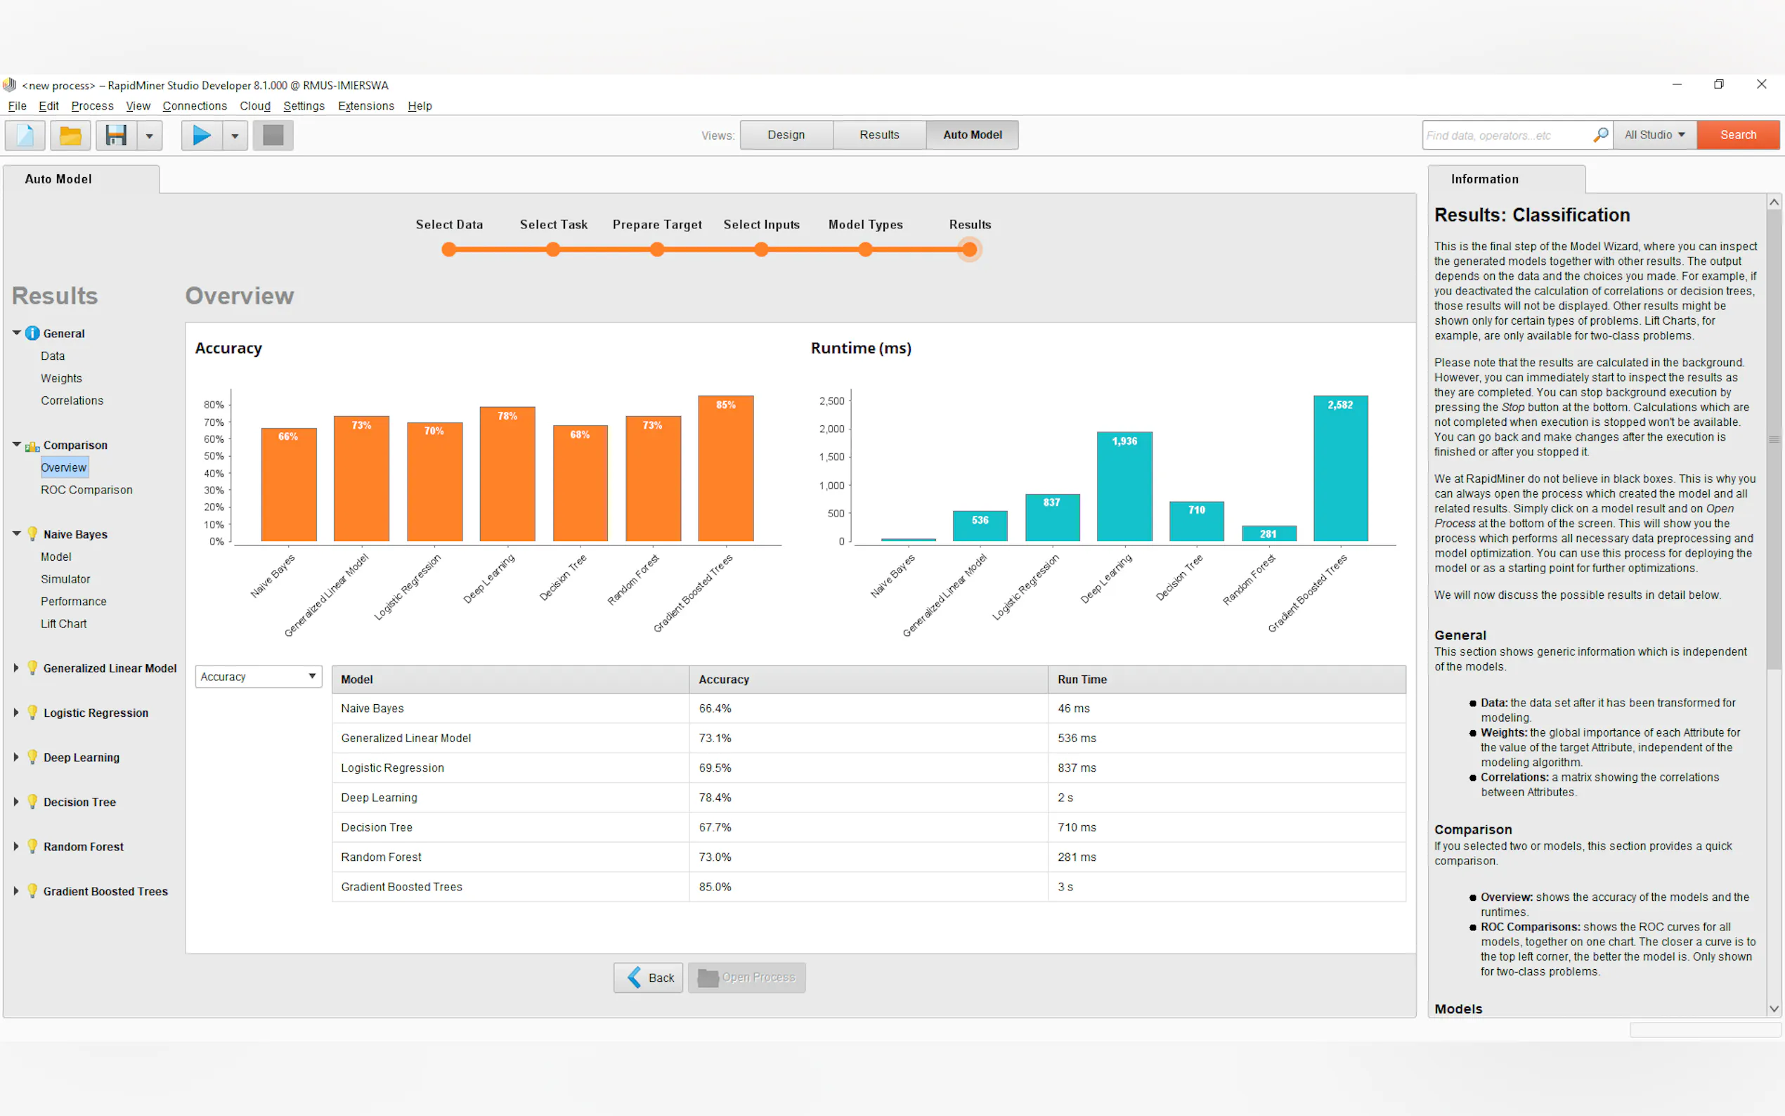Collapse the Comparison section
Screen dimensions: 1785x1116
(16, 444)
